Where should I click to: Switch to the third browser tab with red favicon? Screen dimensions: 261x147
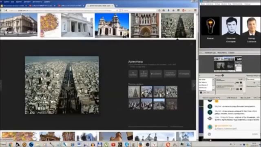(71, 6)
